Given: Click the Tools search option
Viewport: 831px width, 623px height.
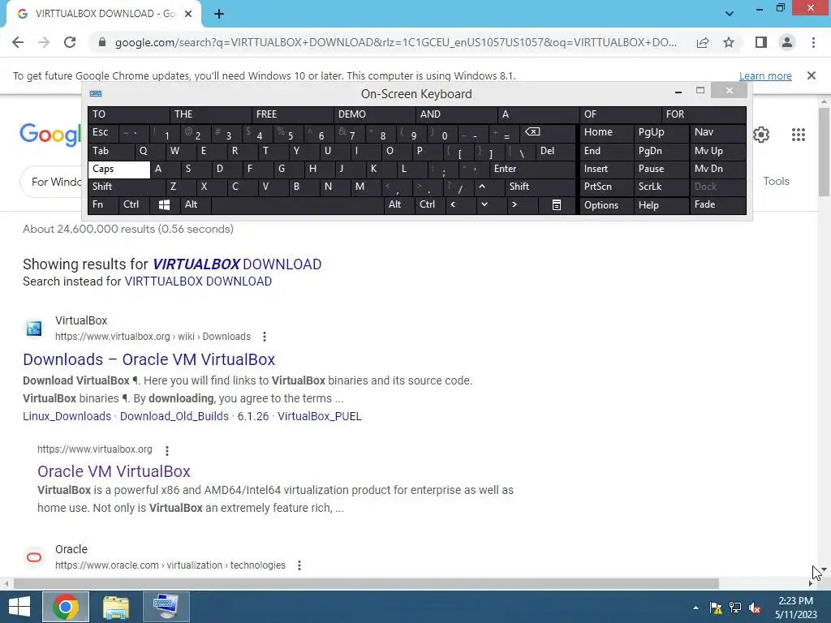Looking at the screenshot, I should point(776,181).
